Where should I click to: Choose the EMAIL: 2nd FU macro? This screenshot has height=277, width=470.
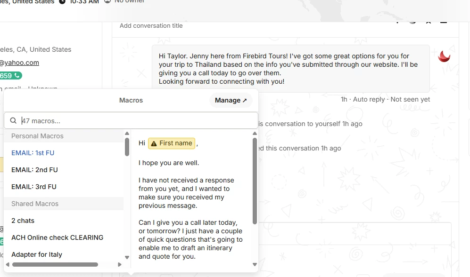point(34,170)
